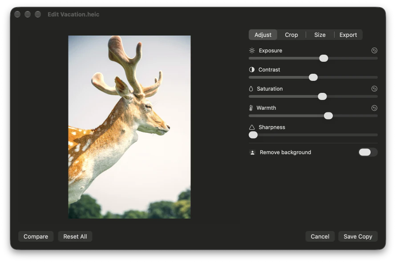Click the Sharpness label text
Image resolution: width=396 pixels, height=263 pixels.
point(272,127)
